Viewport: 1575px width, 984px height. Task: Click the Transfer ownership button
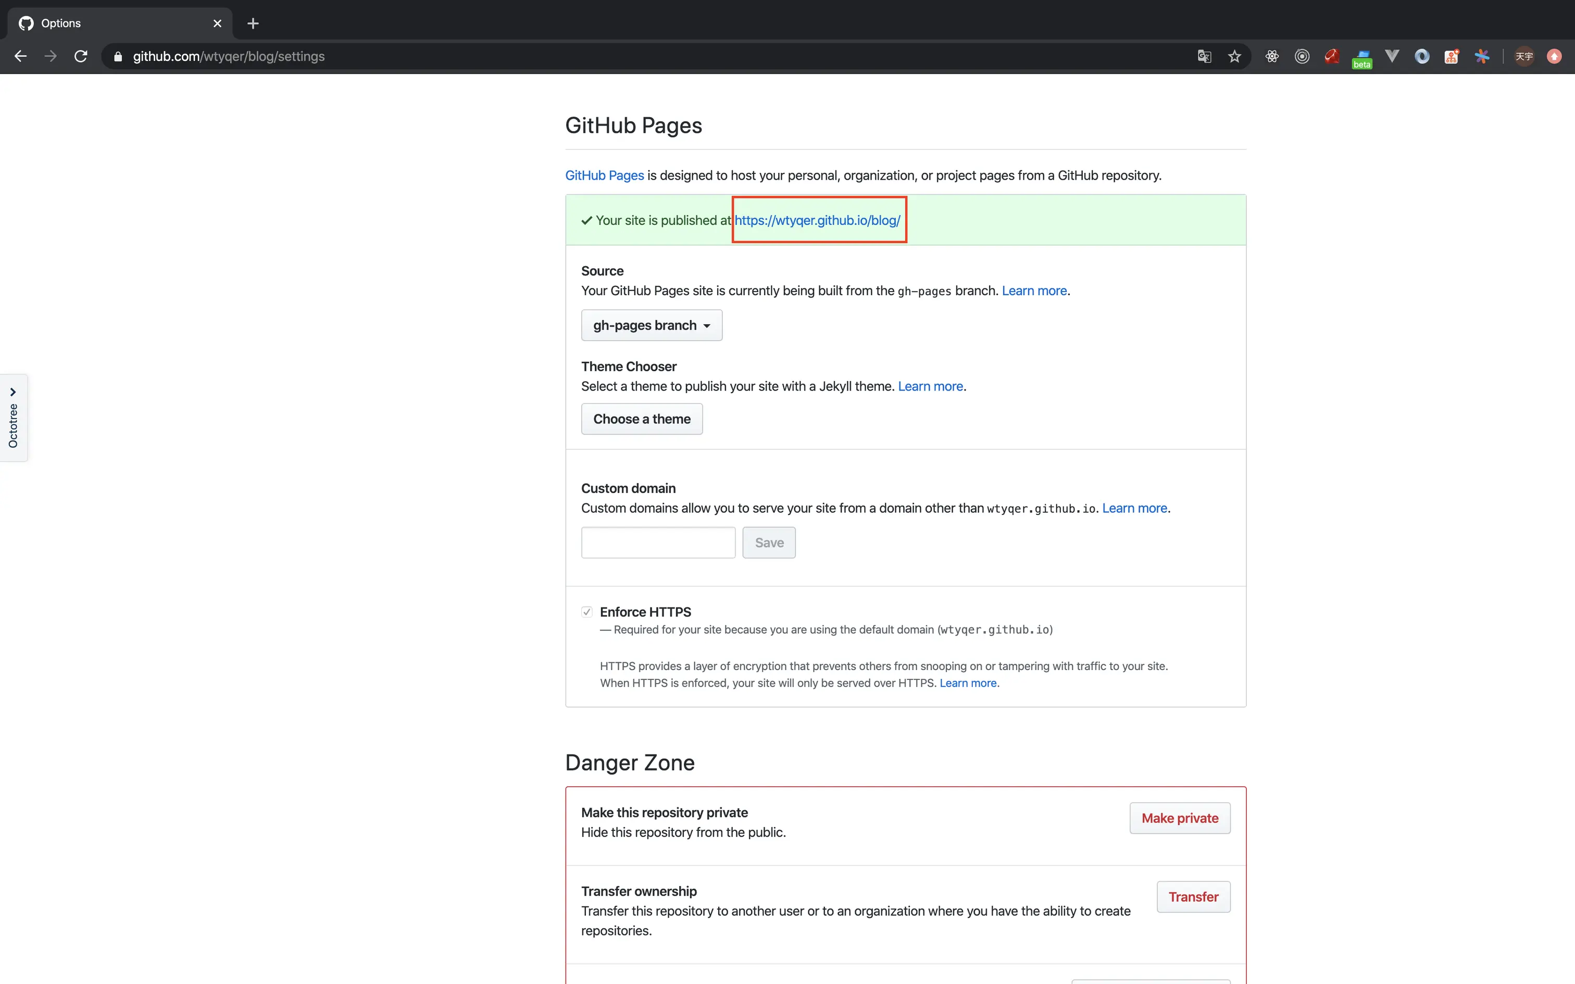(1193, 897)
